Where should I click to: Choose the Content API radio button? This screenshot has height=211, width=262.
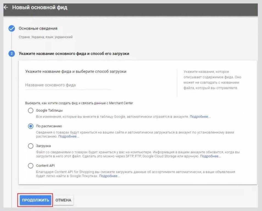[30, 166]
